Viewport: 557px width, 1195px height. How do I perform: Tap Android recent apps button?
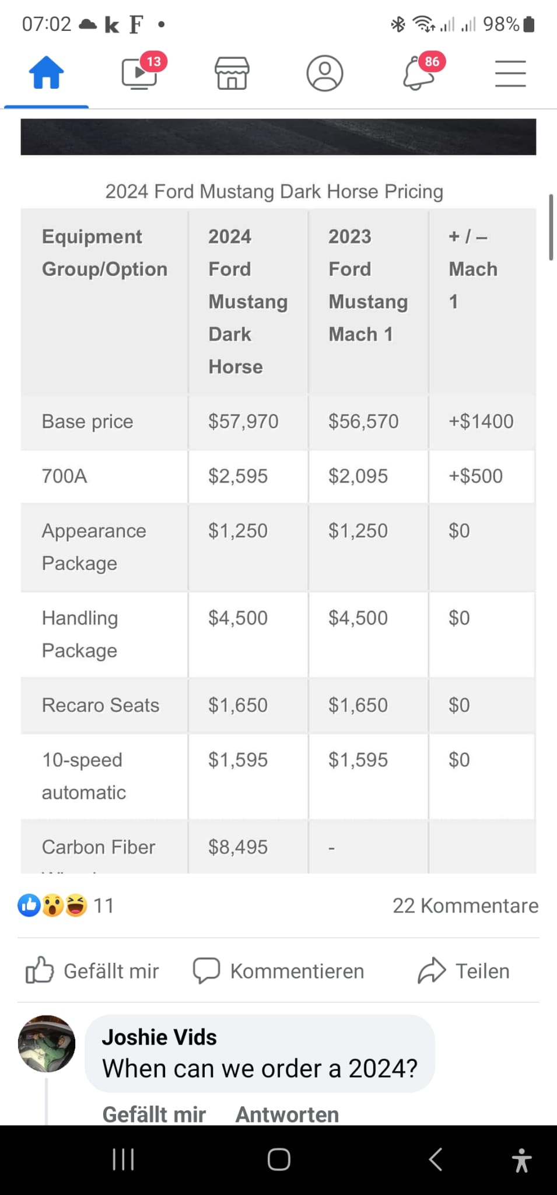tap(123, 1159)
